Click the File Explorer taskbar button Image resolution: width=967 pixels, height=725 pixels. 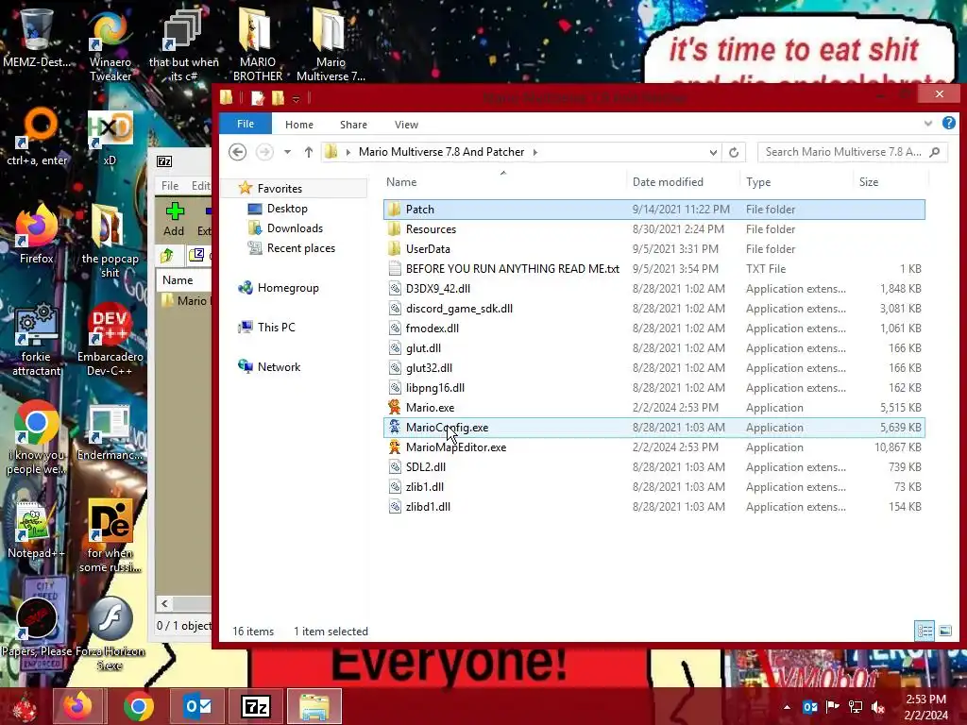(314, 706)
